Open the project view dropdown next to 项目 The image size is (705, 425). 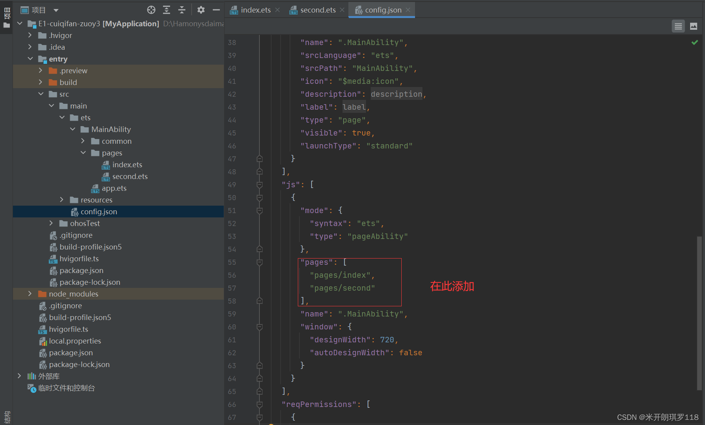56,10
